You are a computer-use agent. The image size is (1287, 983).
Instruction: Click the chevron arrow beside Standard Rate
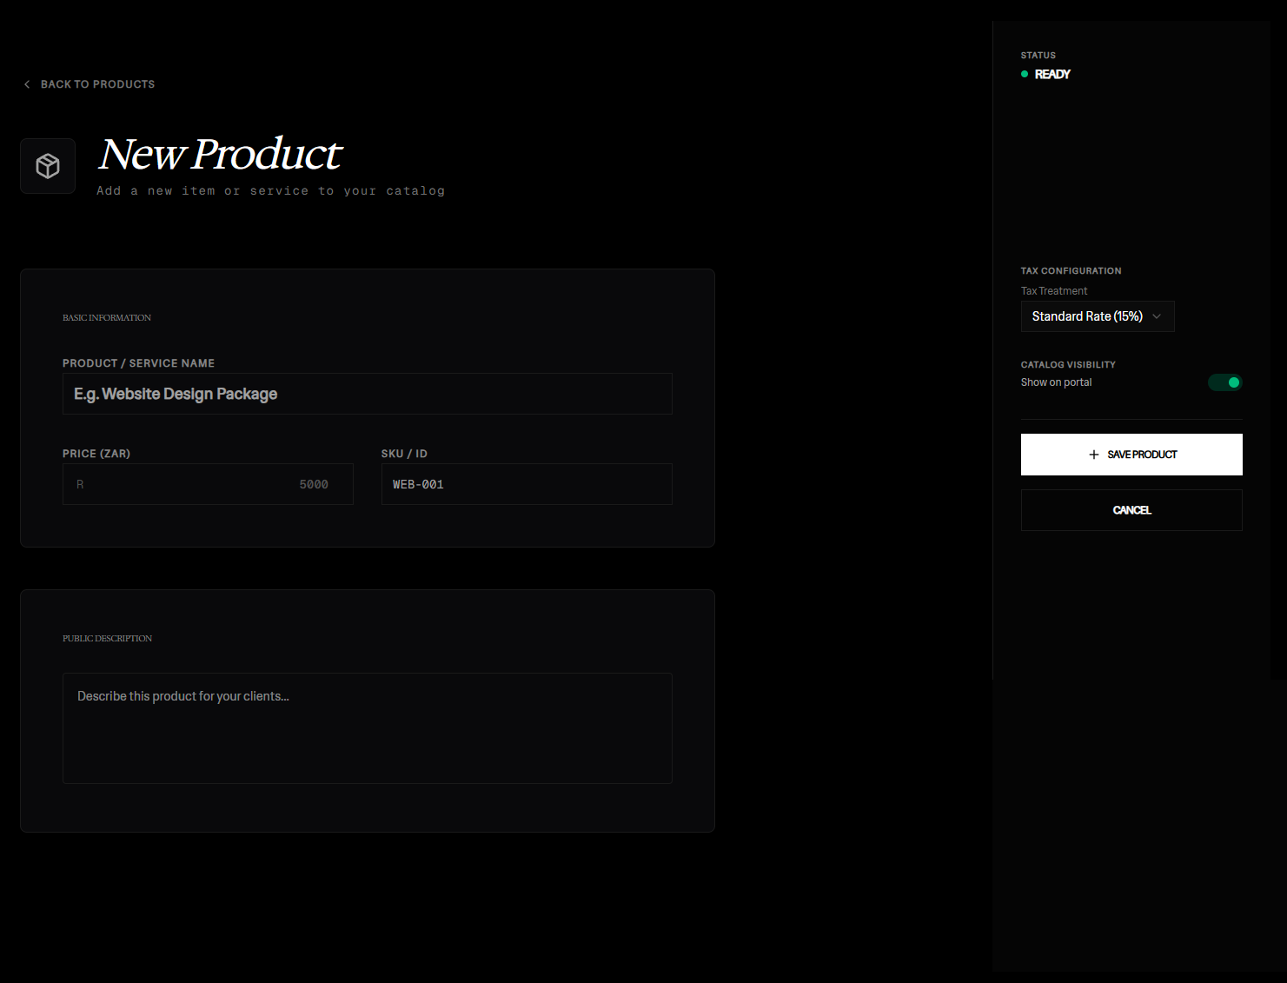click(x=1157, y=316)
